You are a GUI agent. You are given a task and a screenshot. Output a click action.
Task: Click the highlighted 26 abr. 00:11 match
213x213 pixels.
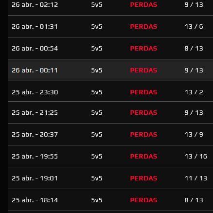(x=110, y=70)
